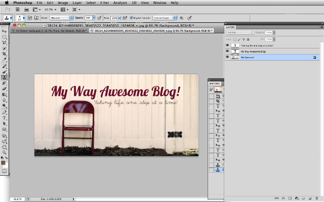Viewport: 324px width, 202px height.
Task: Toggle Lock position in Layers panel
Action: 244,39
